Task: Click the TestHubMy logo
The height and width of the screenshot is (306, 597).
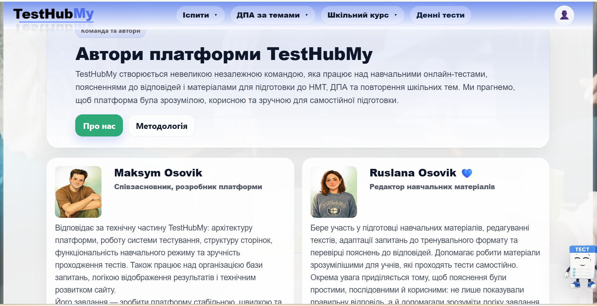Action: tap(54, 14)
